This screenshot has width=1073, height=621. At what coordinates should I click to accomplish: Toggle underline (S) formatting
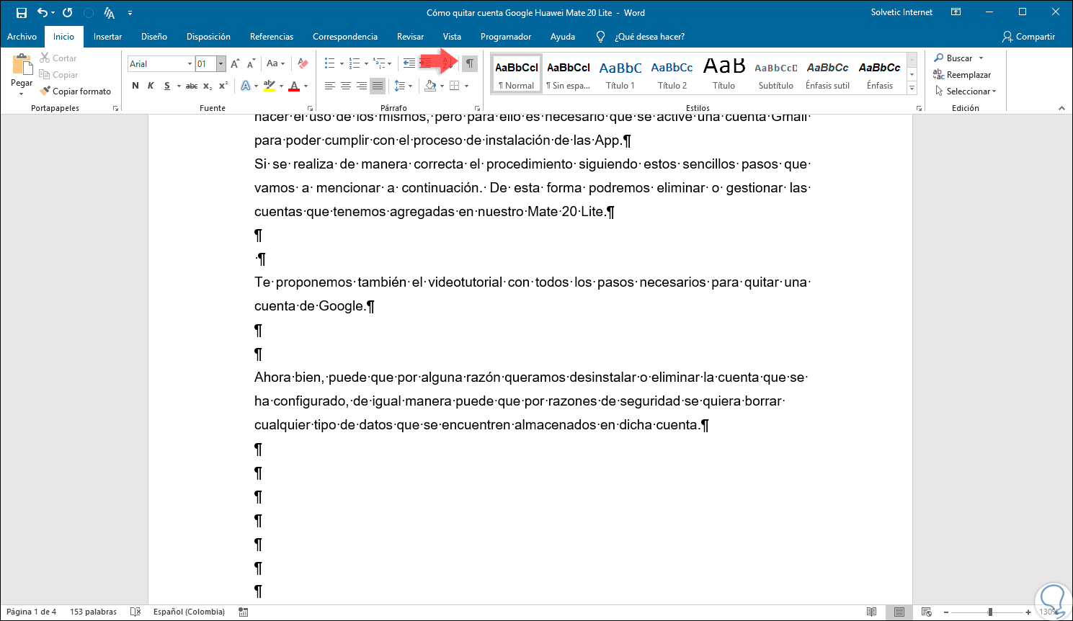pyautogui.click(x=167, y=86)
